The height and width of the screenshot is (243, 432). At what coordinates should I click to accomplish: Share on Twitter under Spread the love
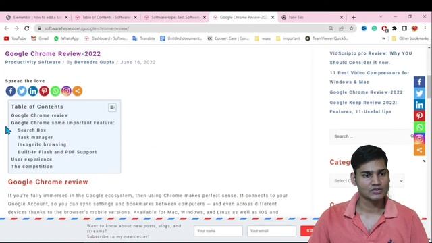(x=22, y=91)
